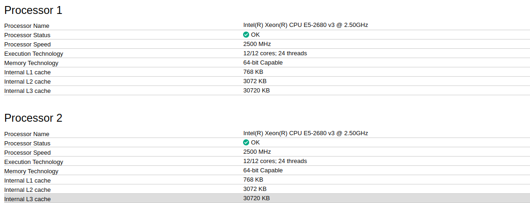
Task: Select the Processor 2 name value Xeon E5-2680
Action: (306, 133)
